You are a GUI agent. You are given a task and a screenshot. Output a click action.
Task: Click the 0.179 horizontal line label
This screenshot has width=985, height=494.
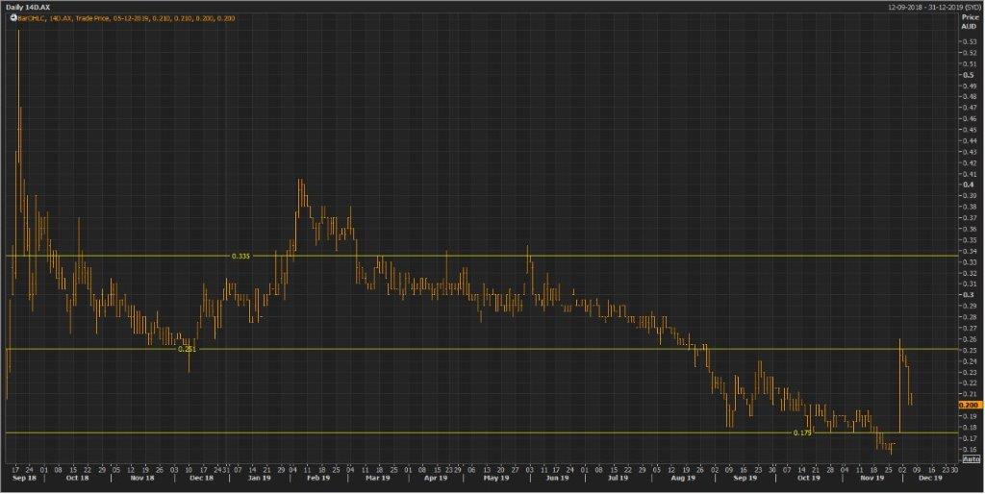[802, 433]
